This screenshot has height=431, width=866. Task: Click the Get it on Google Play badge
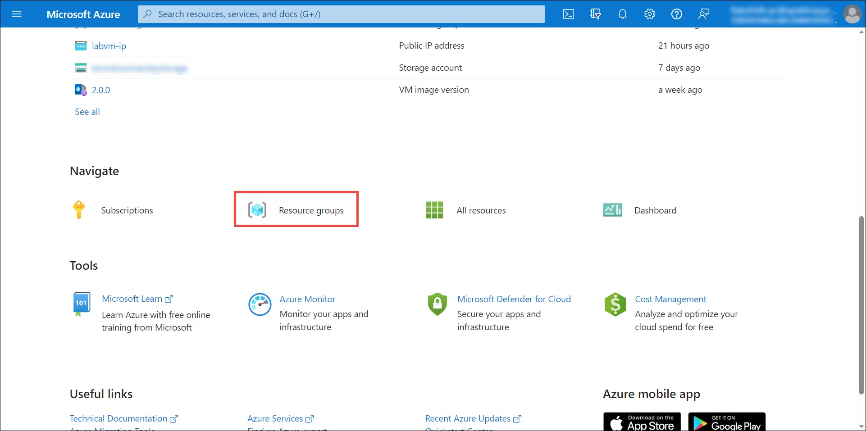coord(727,422)
